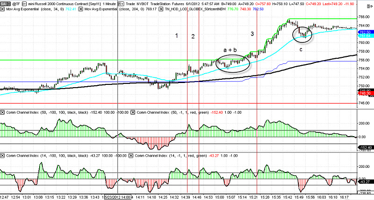374x200 pixels.
Task: Click the 'Trade' label in the status line
Action: tap(130, 4)
